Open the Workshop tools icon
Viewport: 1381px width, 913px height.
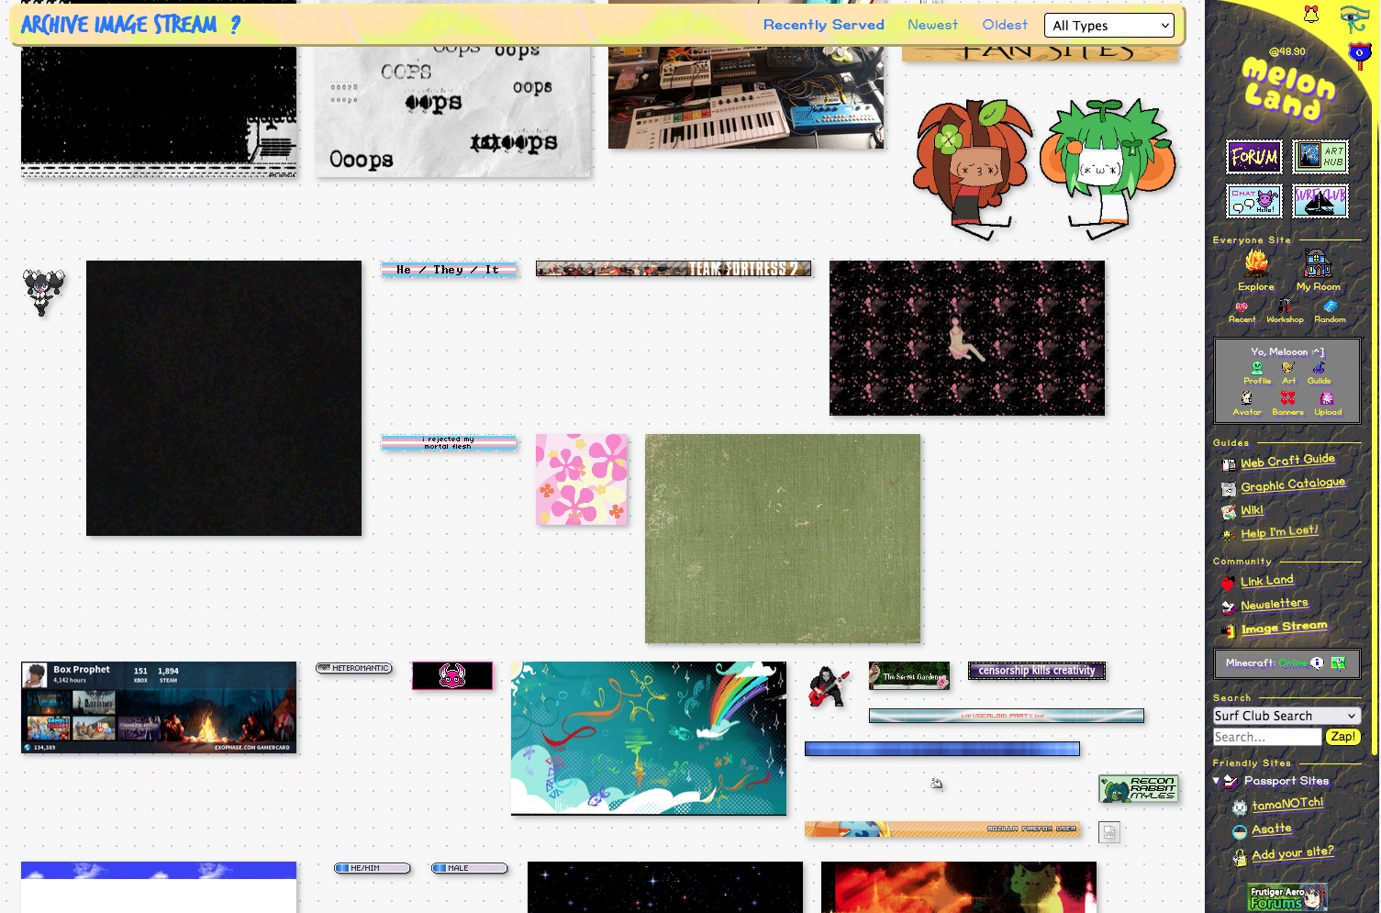pyautogui.click(x=1285, y=306)
